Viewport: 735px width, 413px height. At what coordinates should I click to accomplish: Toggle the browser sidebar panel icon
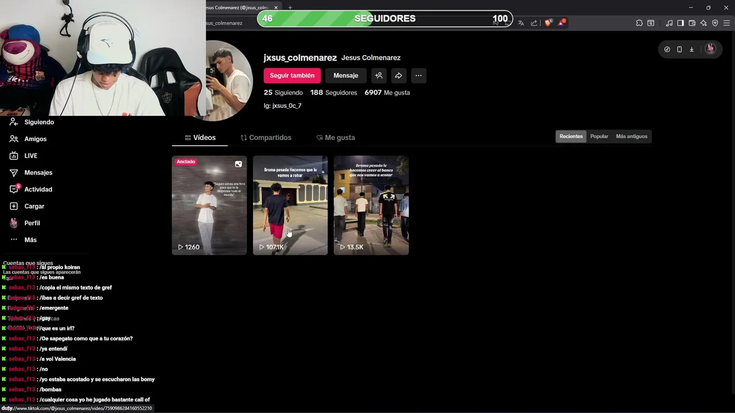tap(680, 23)
